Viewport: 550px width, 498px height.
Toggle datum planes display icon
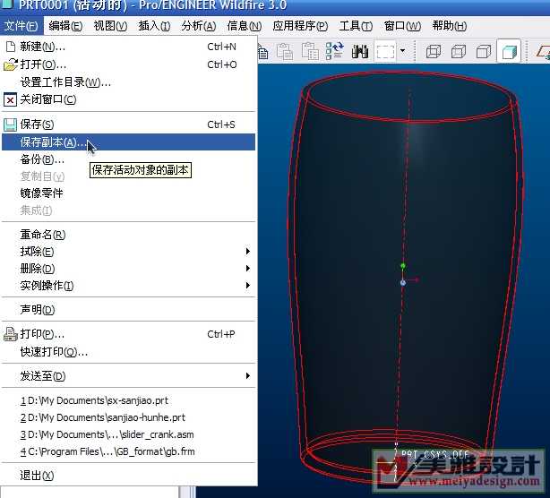coord(543,52)
